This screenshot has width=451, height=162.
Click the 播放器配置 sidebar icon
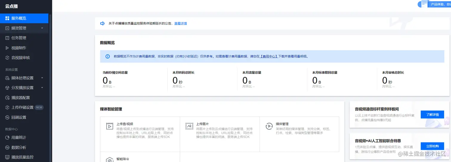[7, 98]
